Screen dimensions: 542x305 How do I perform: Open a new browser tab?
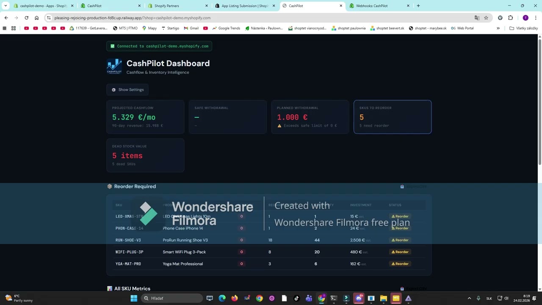click(x=418, y=6)
